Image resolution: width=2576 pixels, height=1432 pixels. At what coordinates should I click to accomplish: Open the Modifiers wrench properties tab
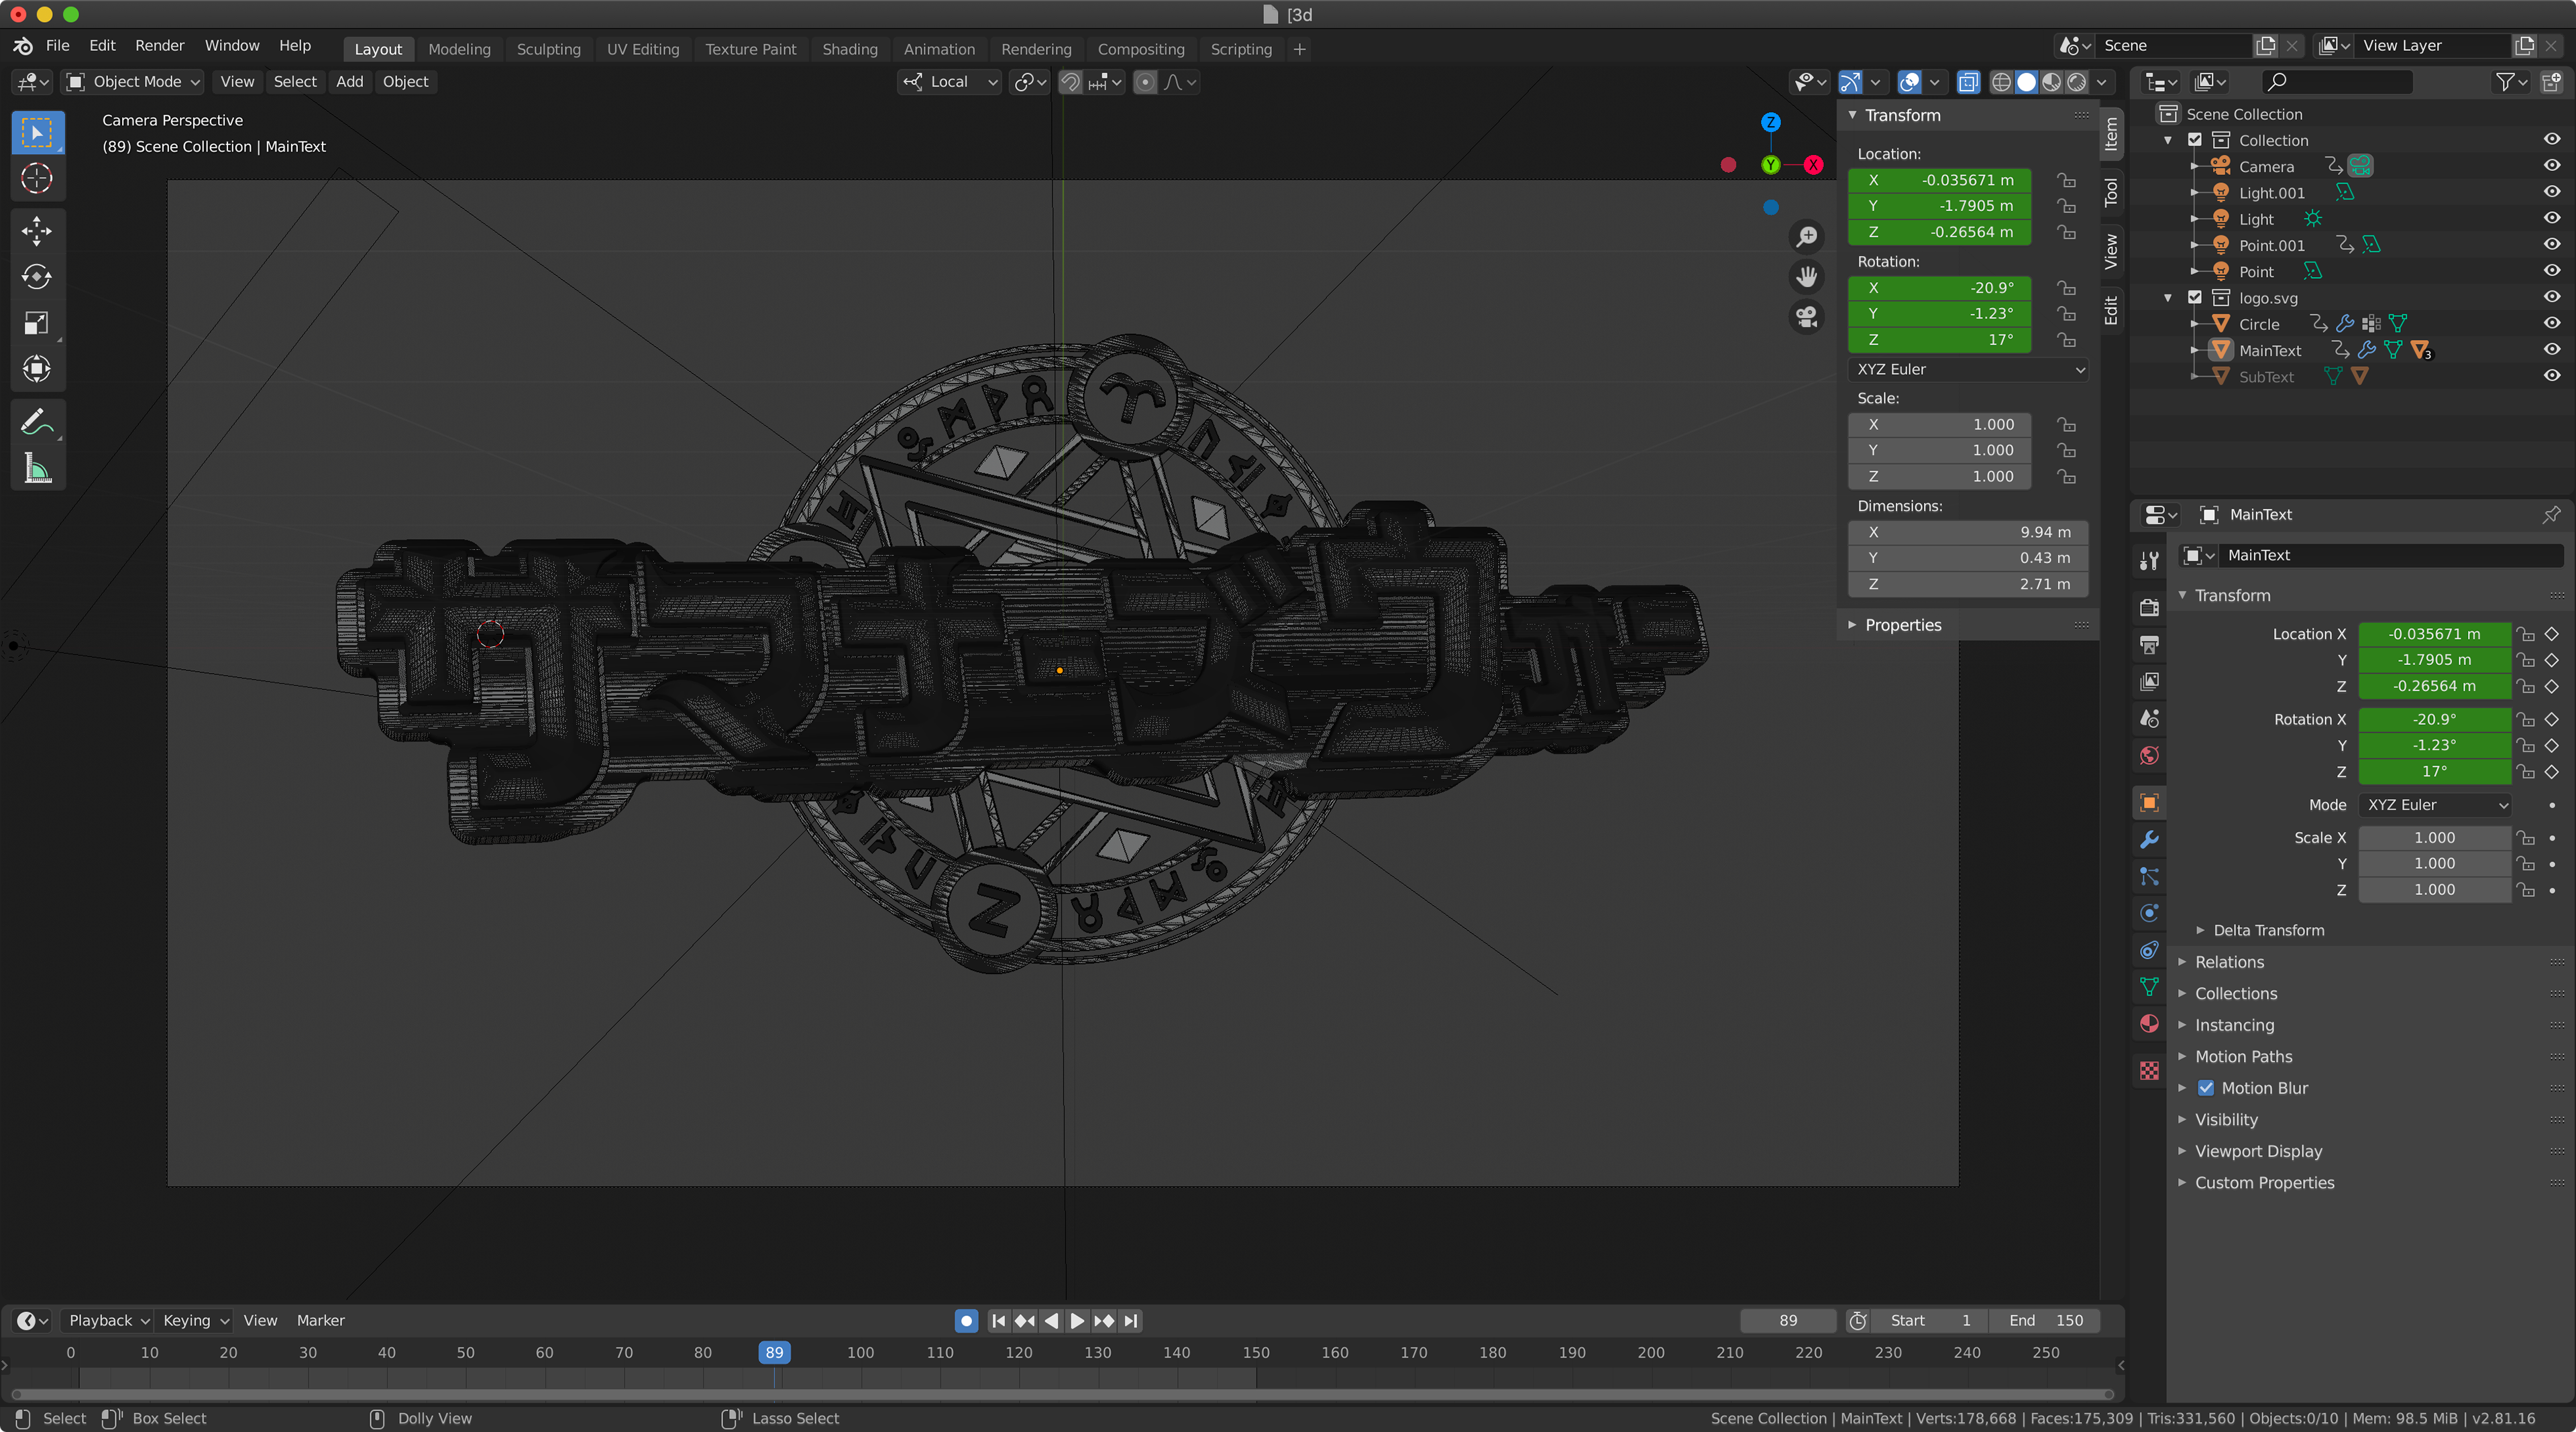coord(2149,839)
